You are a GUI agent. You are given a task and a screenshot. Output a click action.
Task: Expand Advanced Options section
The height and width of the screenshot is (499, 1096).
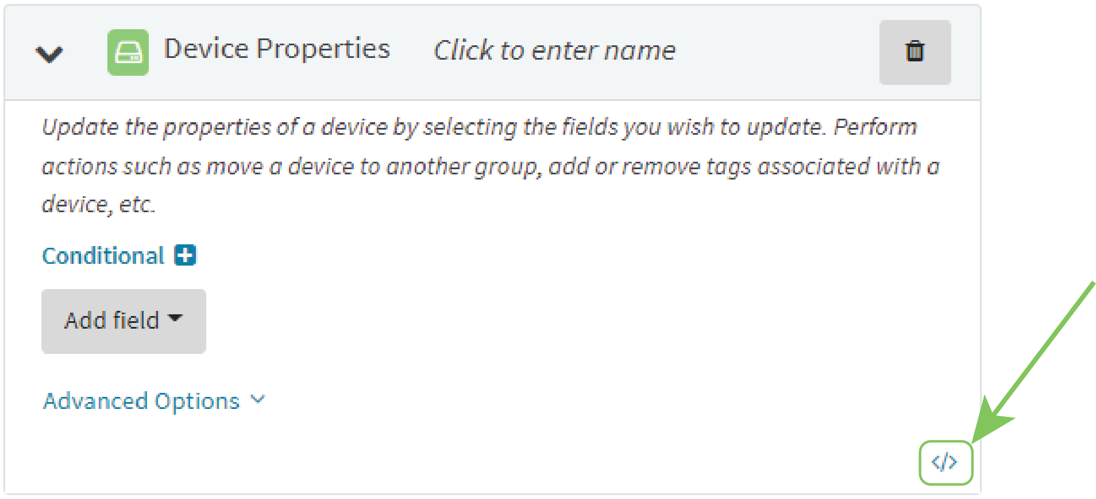[x=154, y=400]
